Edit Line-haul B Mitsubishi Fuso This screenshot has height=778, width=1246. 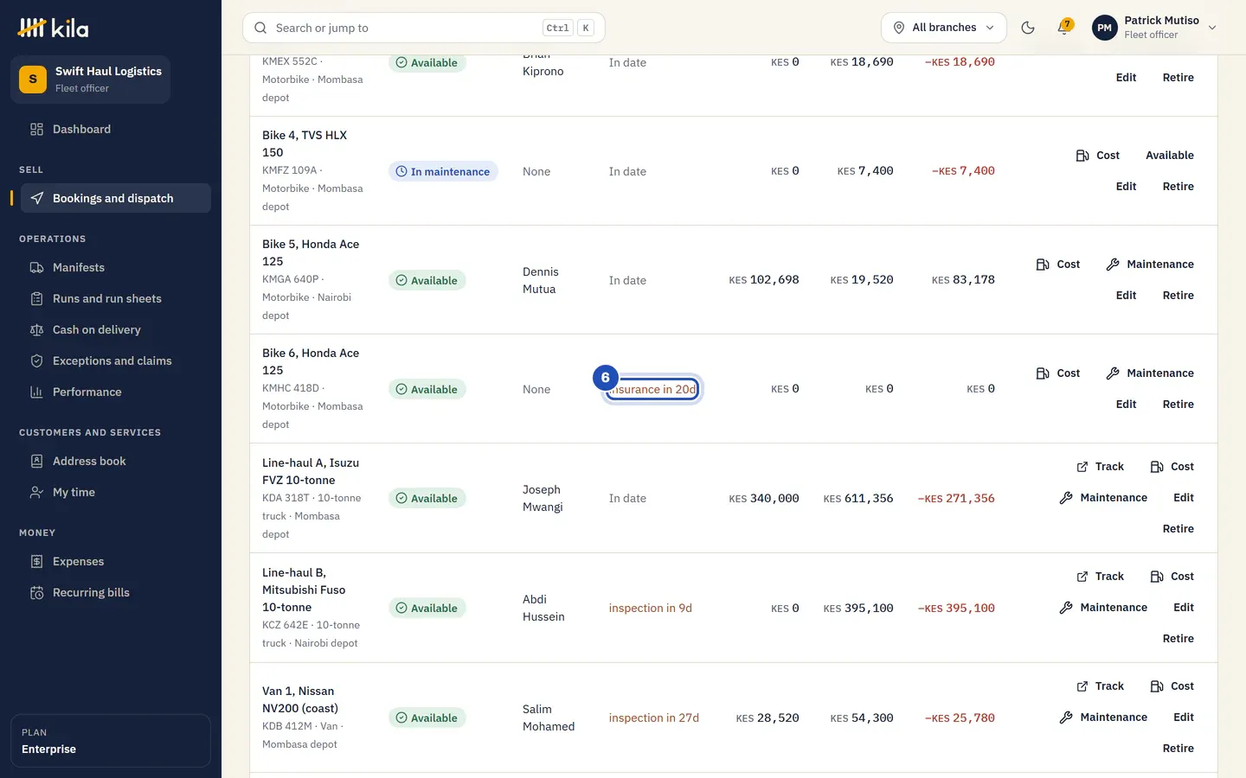(x=1183, y=608)
